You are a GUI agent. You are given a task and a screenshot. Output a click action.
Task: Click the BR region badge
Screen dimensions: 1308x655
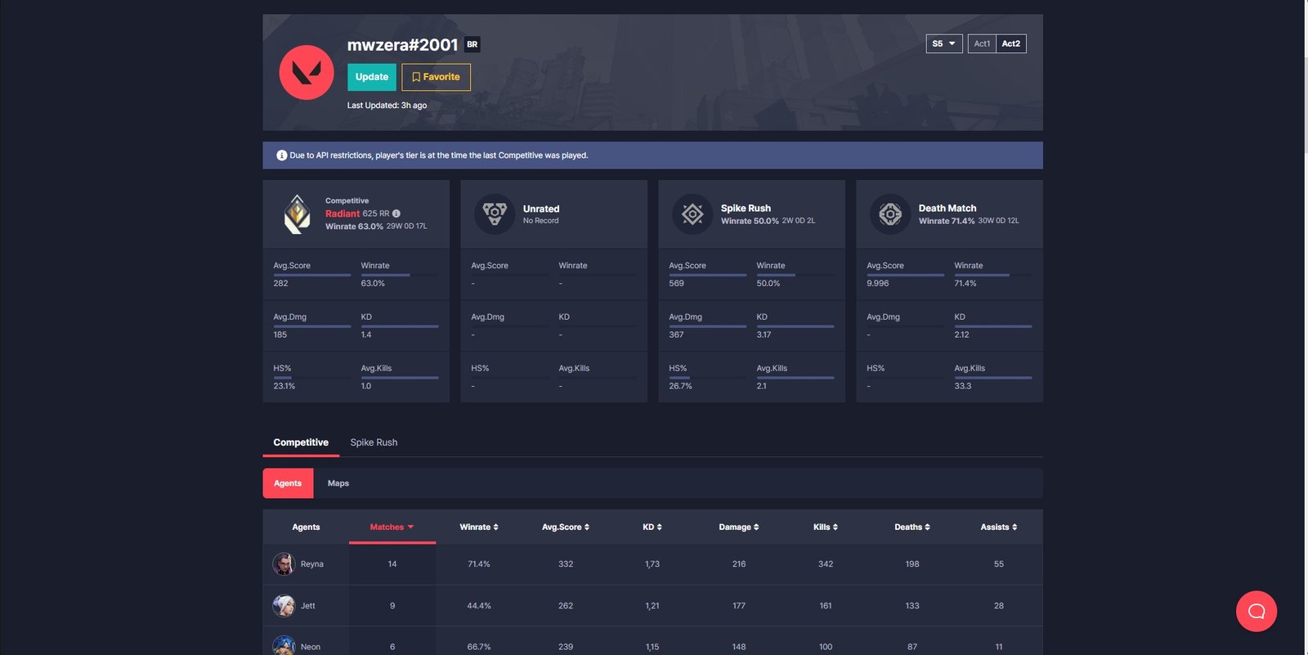pyautogui.click(x=473, y=44)
